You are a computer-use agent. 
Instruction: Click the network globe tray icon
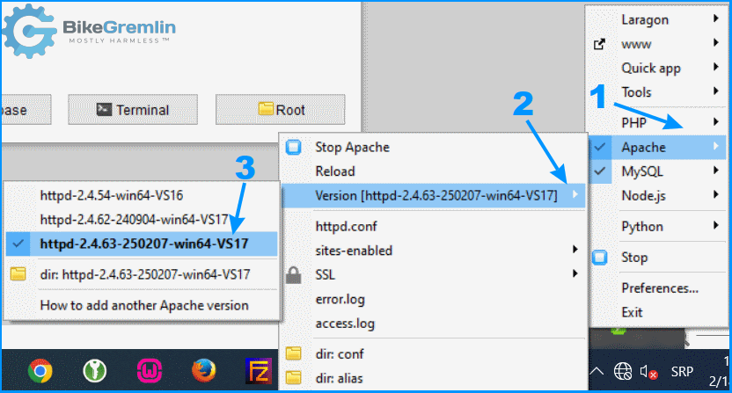(x=623, y=372)
